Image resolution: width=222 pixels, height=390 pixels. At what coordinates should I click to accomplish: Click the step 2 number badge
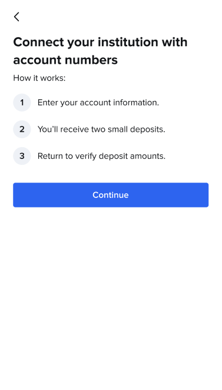22,129
